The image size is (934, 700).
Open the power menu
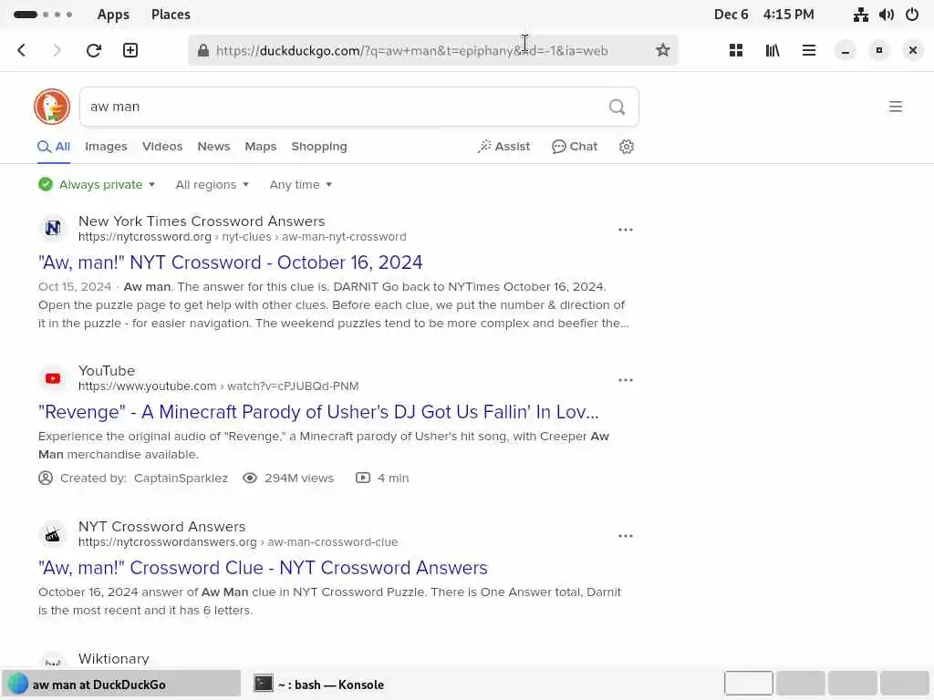[912, 15]
